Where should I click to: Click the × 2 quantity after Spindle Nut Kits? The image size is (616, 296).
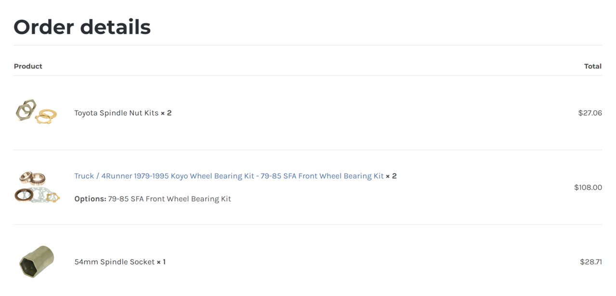point(166,113)
